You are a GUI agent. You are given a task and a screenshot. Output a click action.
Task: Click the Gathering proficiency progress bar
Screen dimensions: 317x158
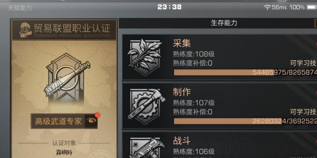tap(245, 73)
